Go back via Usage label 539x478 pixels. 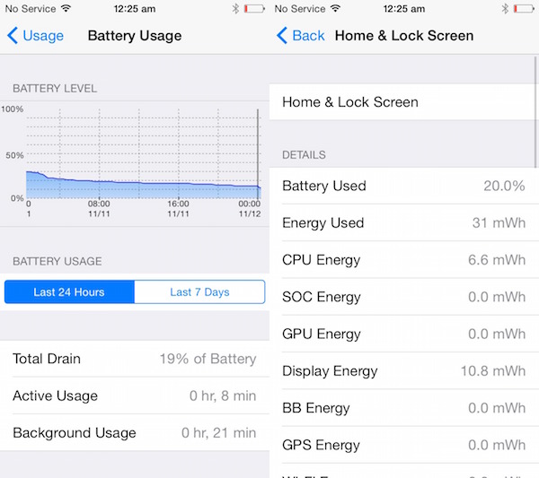[x=43, y=36]
